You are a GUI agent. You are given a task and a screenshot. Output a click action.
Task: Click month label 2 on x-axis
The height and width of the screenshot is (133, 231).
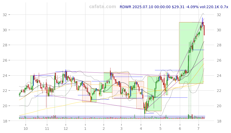[104, 129]
